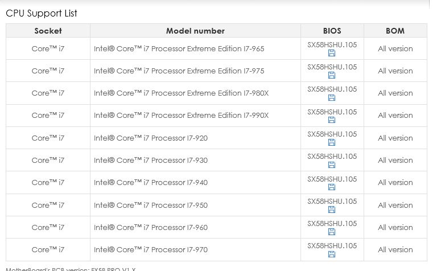The image size is (445, 271).
Task: Click the Model number column header
Action: 195,31
